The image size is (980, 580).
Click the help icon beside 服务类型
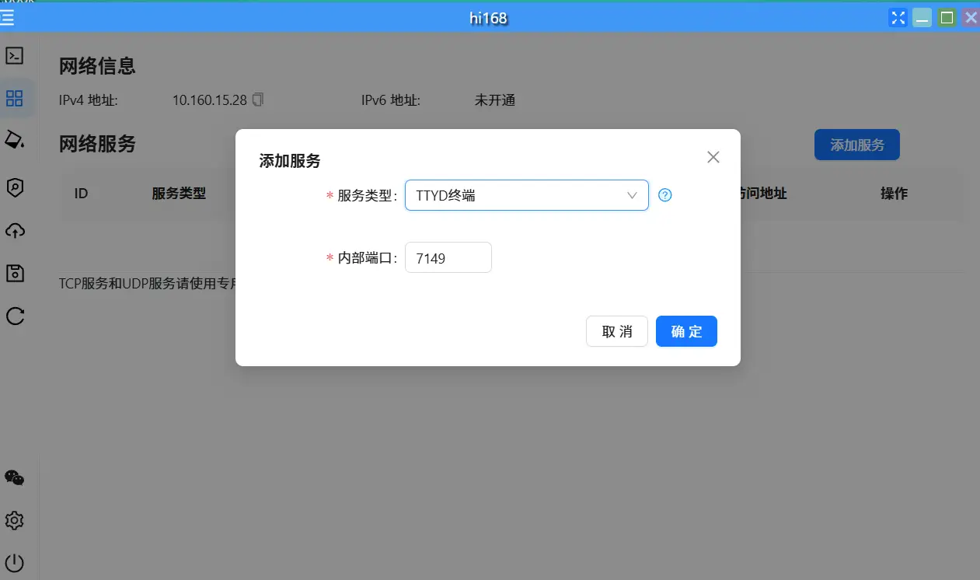tap(664, 195)
